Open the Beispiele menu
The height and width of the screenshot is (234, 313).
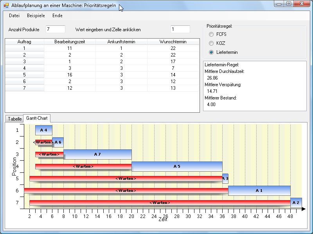coord(36,16)
